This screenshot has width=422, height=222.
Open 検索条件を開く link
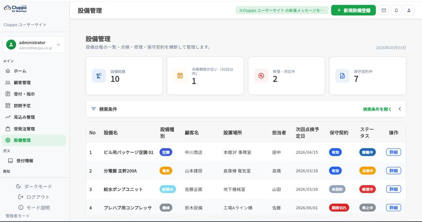tap(377, 109)
